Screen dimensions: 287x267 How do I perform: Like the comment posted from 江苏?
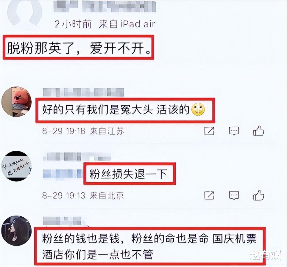point(258,131)
